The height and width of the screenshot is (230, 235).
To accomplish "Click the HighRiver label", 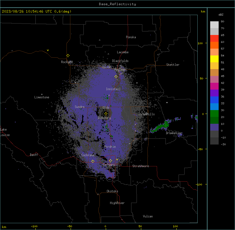I will [117, 203].
